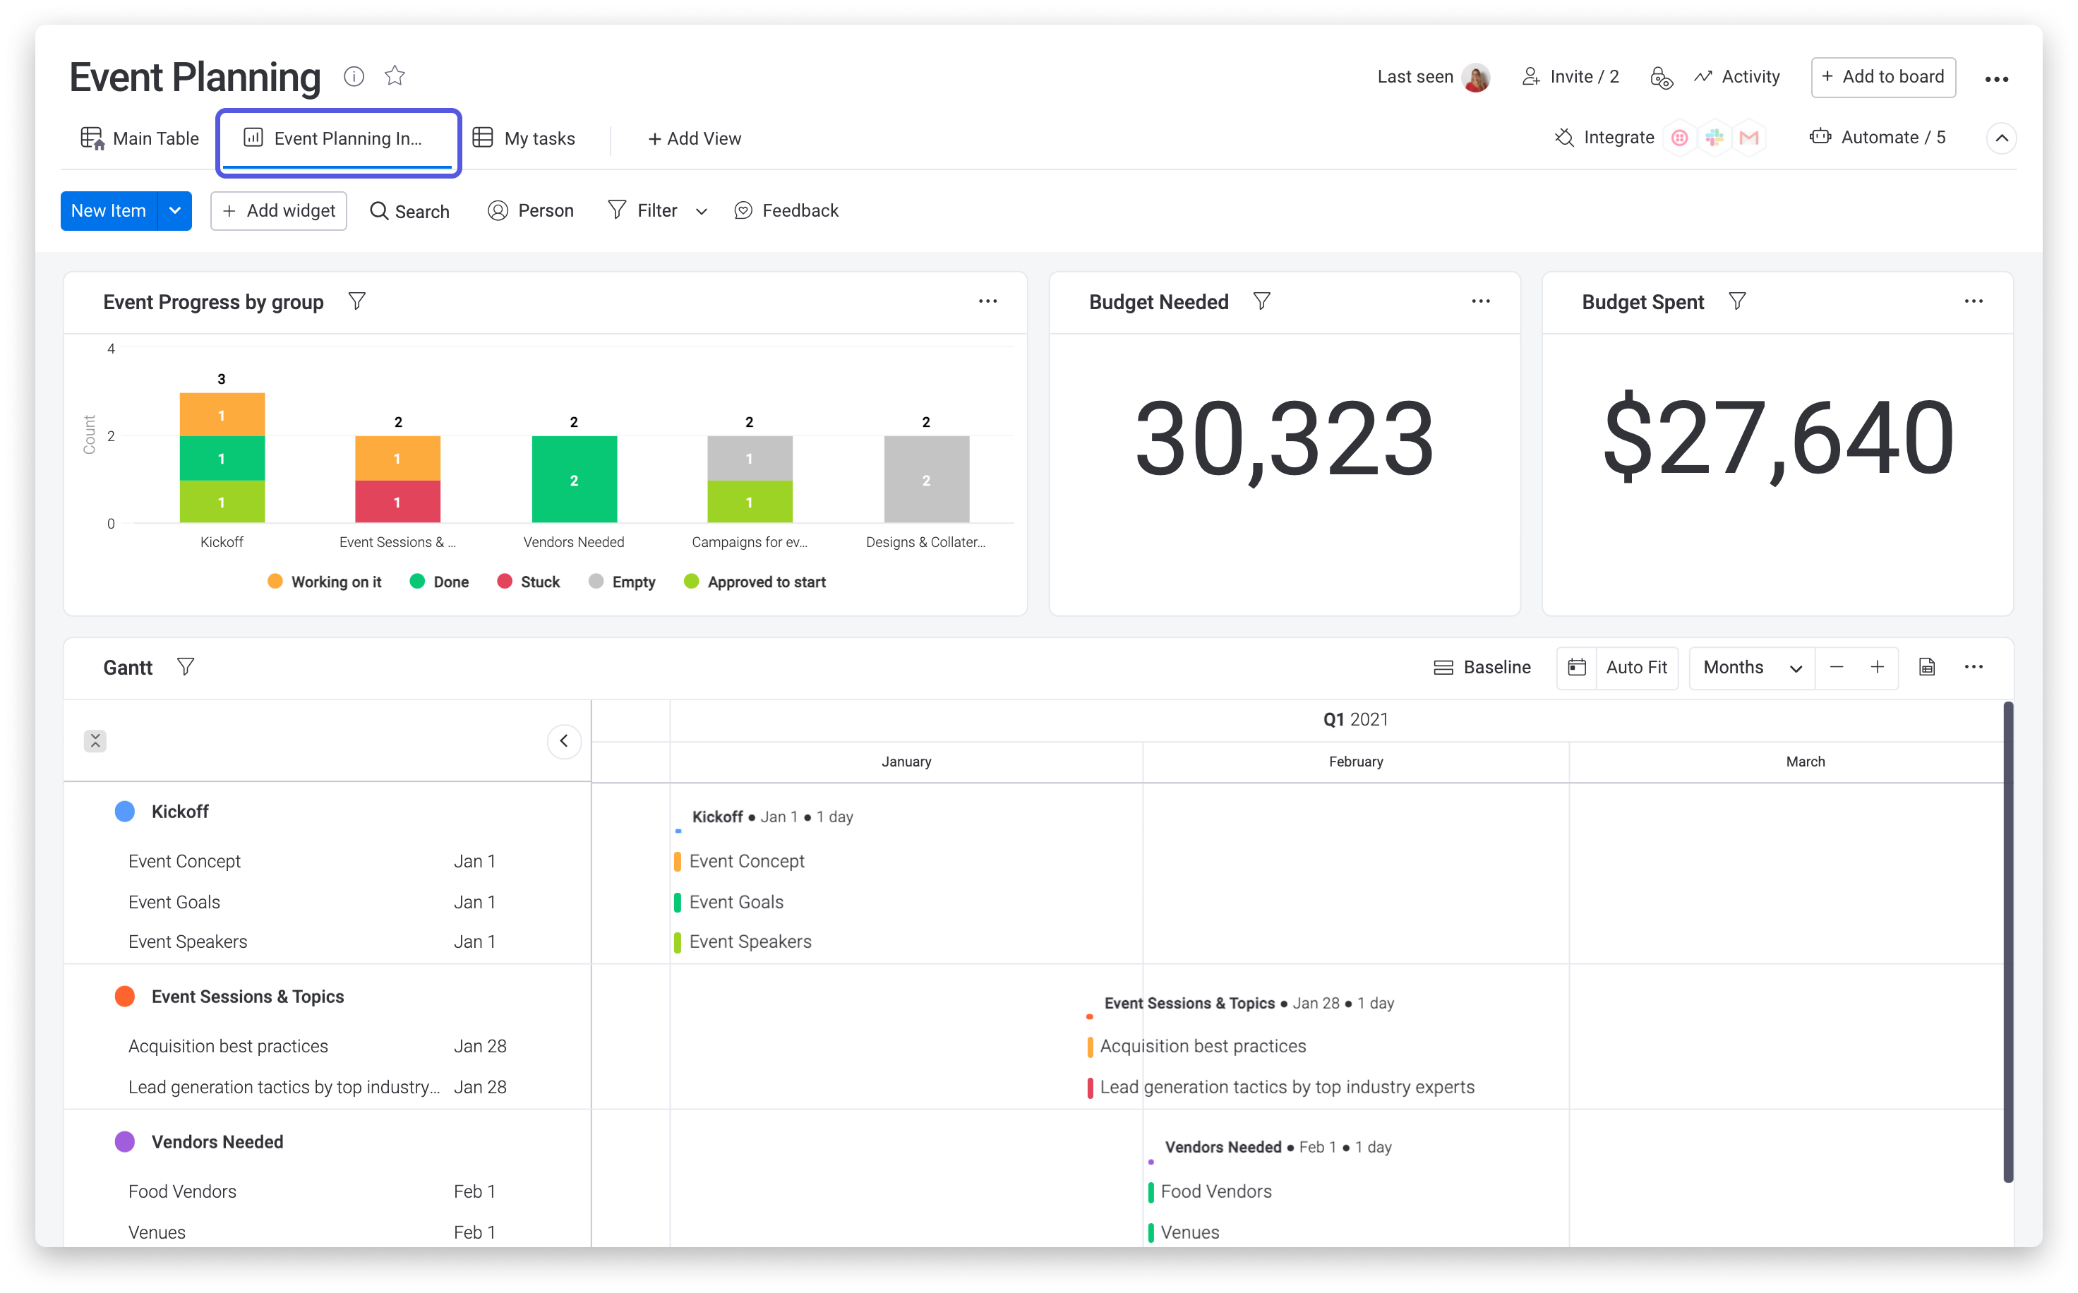The image size is (2078, 1293).
Task: Filter the Gantt widget
Action: (x=186, y=666)
